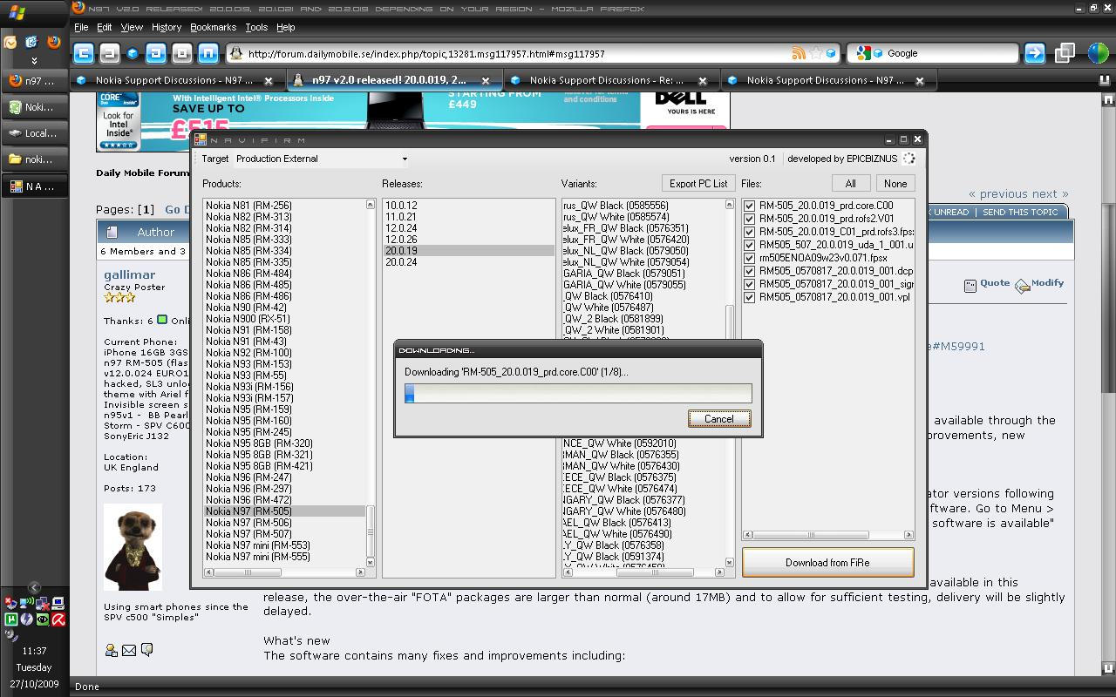Screen dimensions: 1116x697
Task: Expand the quick launch overflow chevron
Action: [x=34, y=61]
